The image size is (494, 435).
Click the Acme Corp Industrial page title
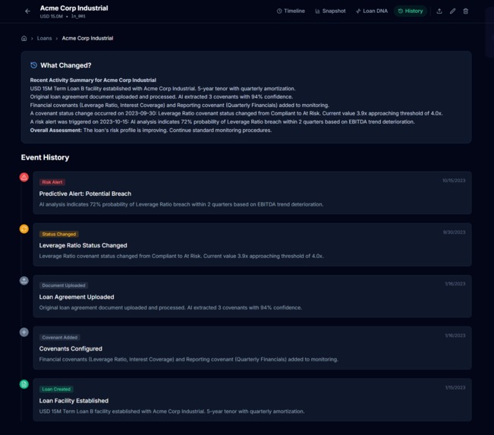click(74, 8)
